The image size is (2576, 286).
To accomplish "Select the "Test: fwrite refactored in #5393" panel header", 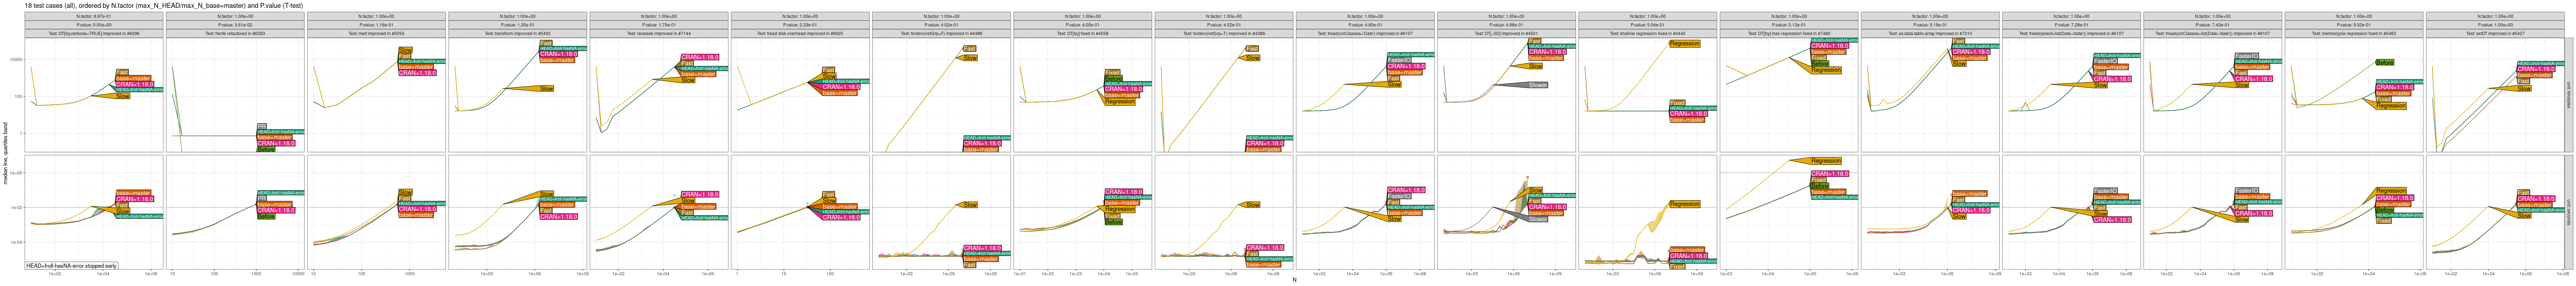I will (236, 33).
